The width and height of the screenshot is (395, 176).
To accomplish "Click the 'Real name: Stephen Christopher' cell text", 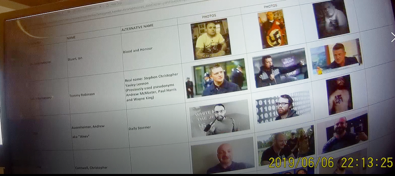I will click(151, 78).
